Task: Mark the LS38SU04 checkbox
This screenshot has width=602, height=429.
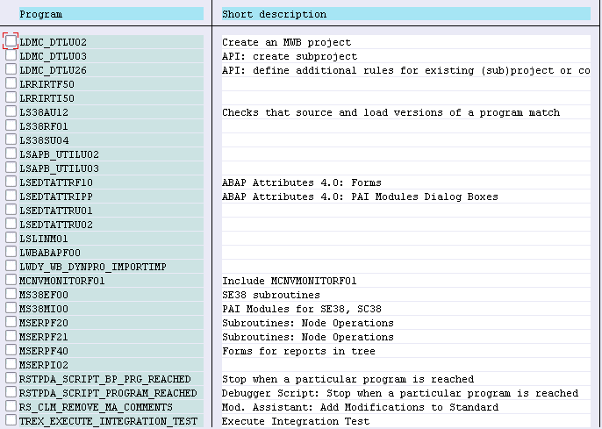Action: 11,139
